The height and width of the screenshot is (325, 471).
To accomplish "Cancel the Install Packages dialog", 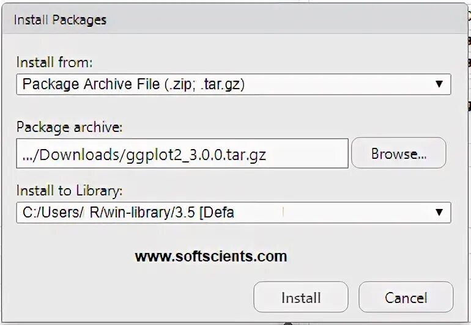I will pyautogui.click(x=406, y=298).
